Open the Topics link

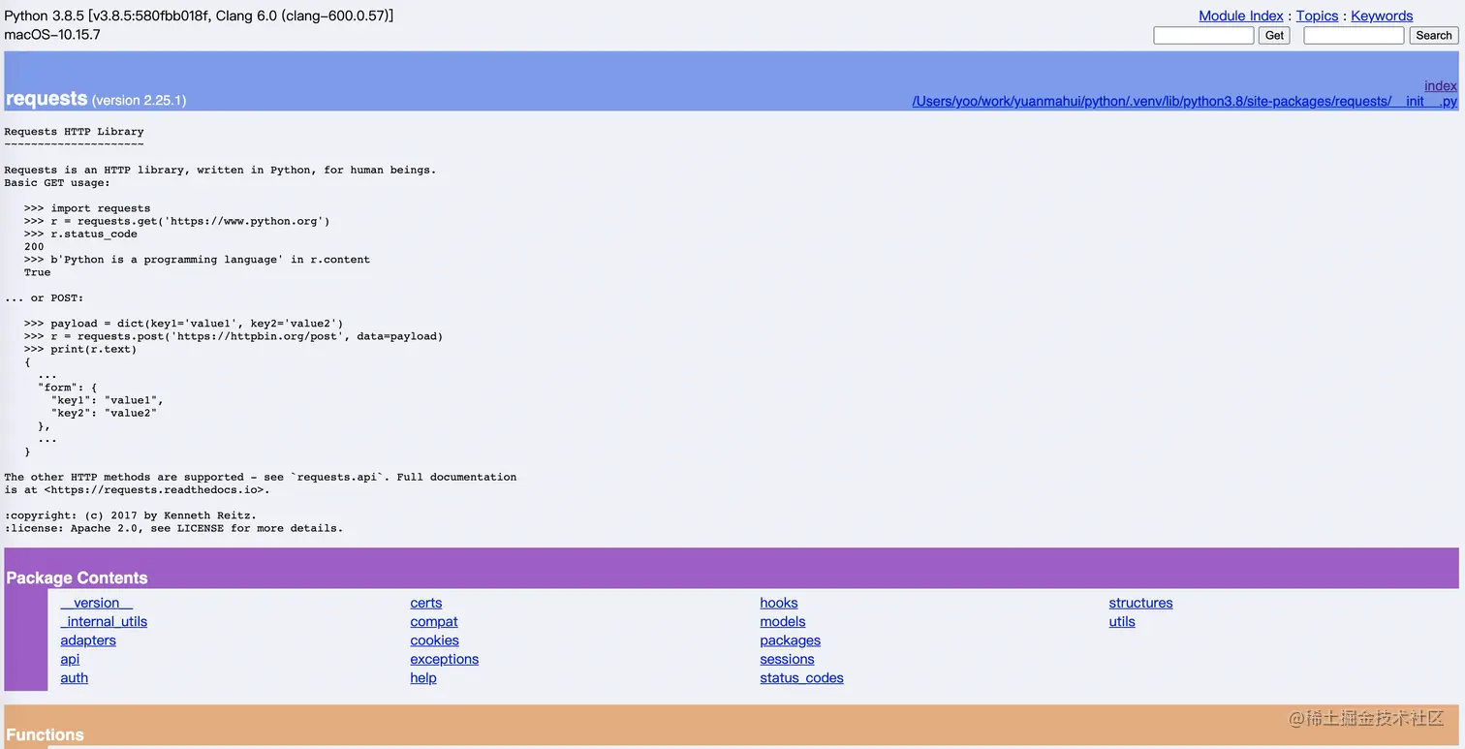click(x=1317, y=16)
